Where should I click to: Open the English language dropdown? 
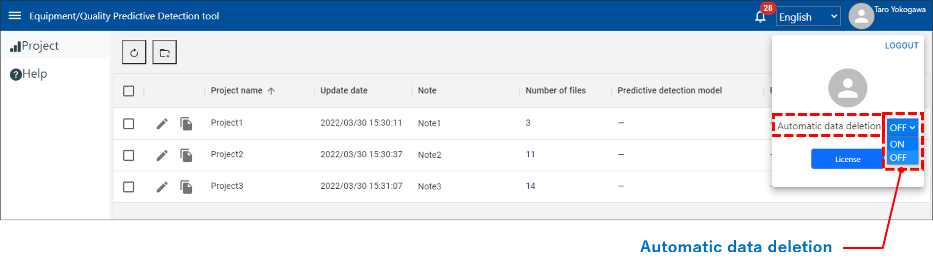coord(808,17)
